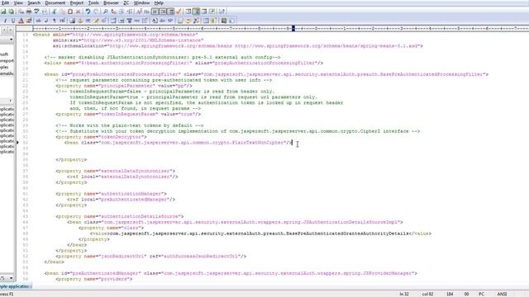Cut selection with the scissors icon
This screenshot has width=529, height=297.
click(x=54, y=12)
